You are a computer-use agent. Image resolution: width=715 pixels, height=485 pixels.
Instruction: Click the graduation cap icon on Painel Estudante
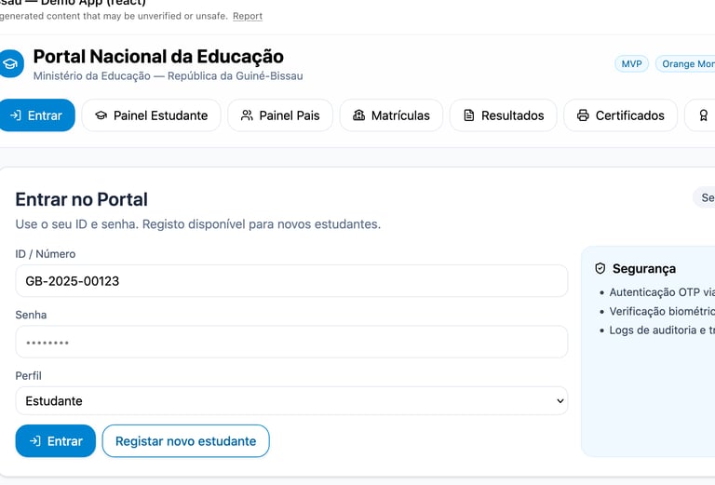coord(101,115)
